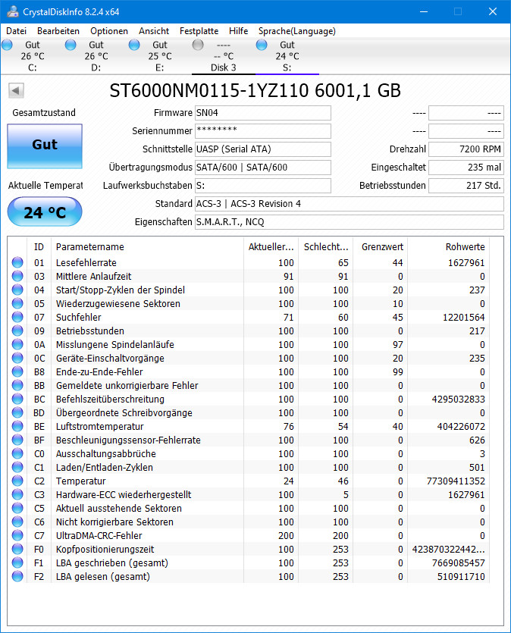Click status orb for Geräte-Einschaltvorgänge row

17,358
